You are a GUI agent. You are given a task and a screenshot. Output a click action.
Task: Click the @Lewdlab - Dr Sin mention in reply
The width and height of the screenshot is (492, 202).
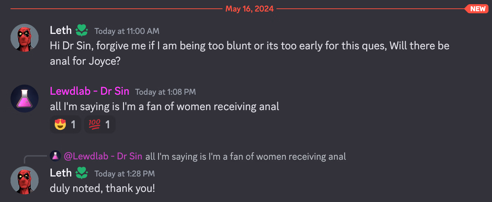coord(103,156)
